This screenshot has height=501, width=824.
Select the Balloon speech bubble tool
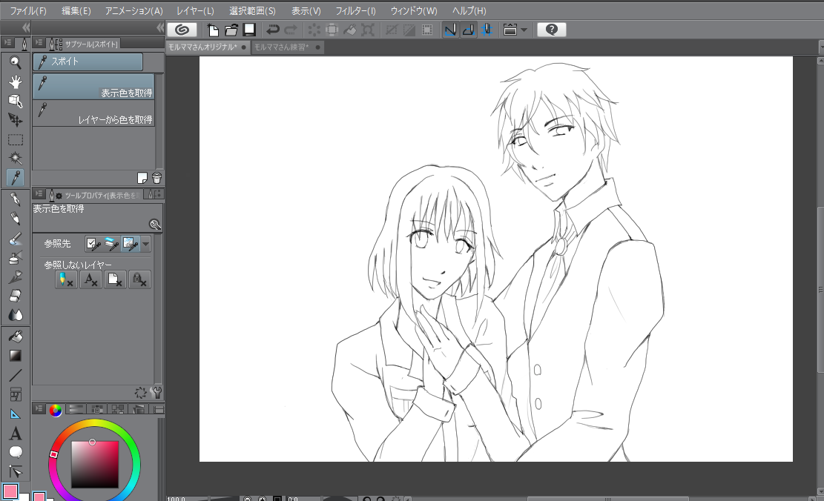[x=16, y=452]
